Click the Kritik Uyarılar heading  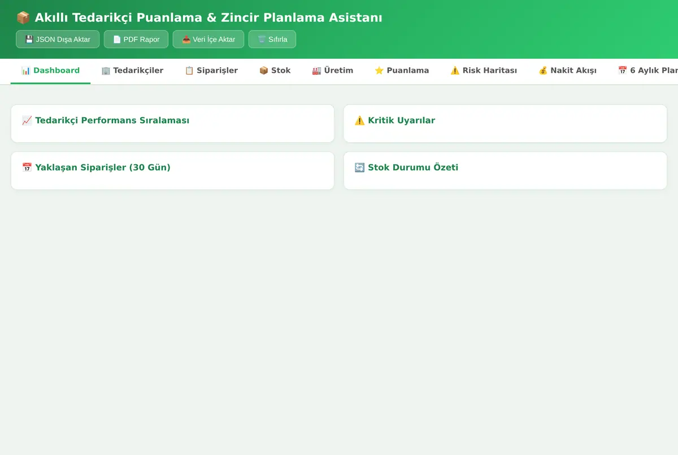coord(395,120)
